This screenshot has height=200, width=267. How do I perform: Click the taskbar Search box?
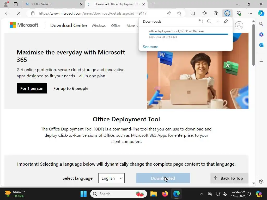[119, 194]
